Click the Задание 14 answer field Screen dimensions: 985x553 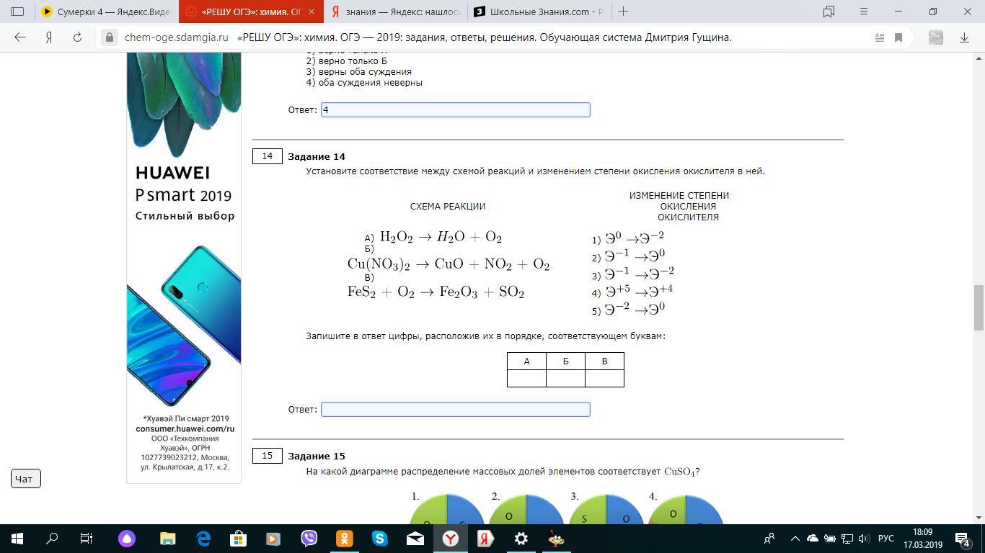tap(456, 409)
